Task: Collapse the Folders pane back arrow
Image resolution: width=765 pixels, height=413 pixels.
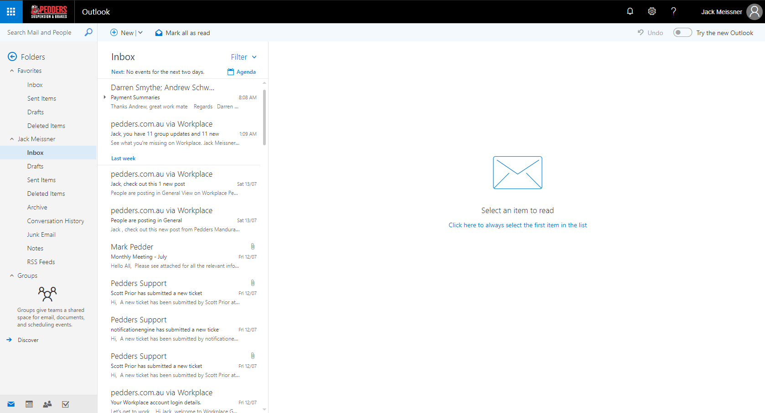Action: [x=12, y=56]
